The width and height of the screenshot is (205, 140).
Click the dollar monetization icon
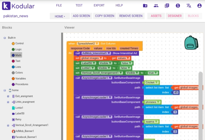coord(178,6)
